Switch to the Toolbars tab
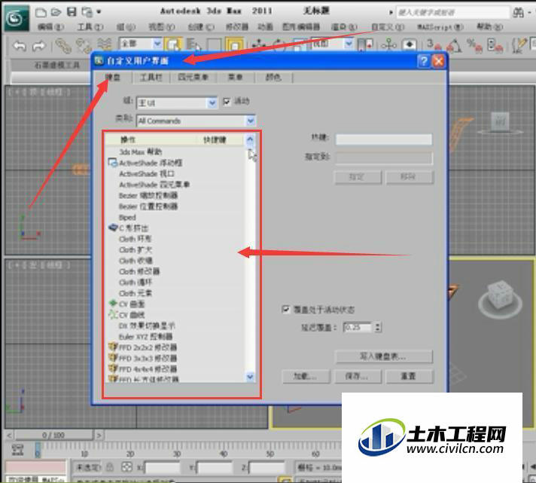 point(151,78)
